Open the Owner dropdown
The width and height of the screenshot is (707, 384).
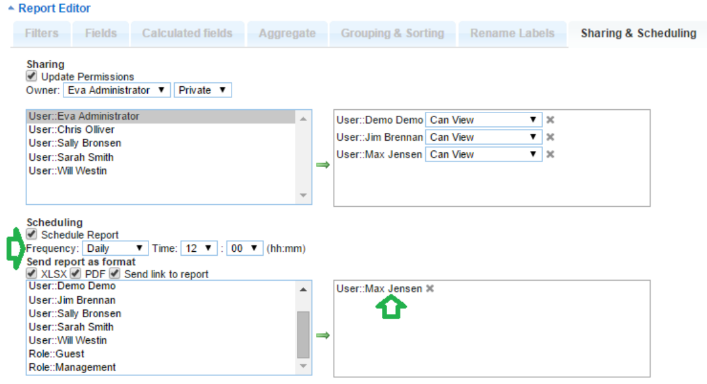pos(117,90)
